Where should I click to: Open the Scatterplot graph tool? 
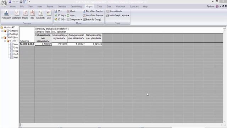point(17,15)
